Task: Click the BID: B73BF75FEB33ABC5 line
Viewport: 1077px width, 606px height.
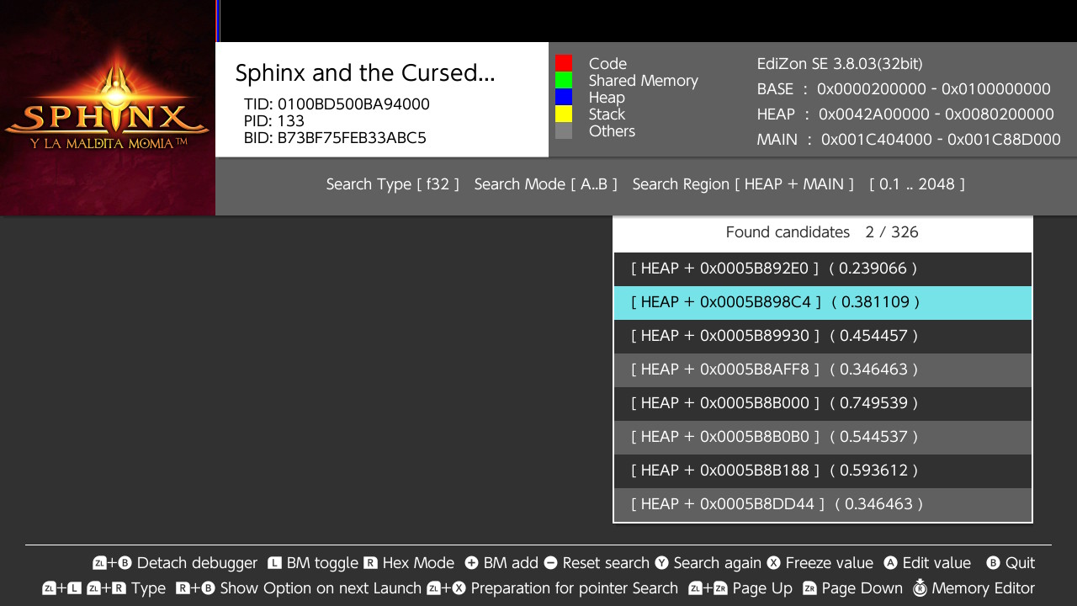Action: coord(335,138)
